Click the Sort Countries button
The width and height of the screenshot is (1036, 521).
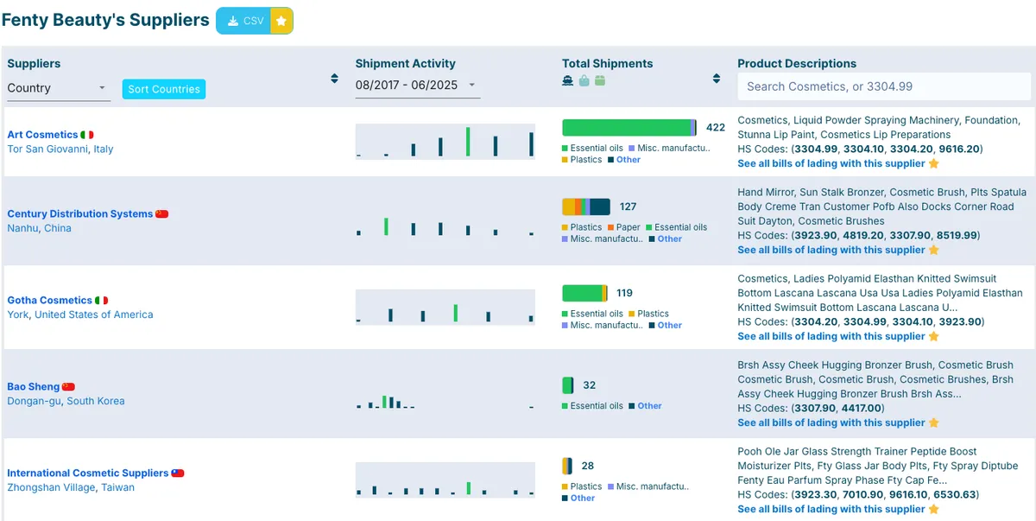pyautogui.click(x=164, y=89)
